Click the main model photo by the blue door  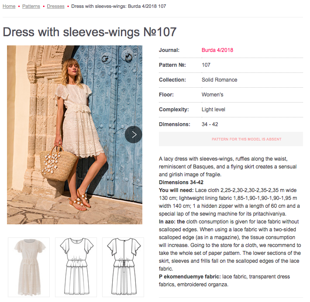pyautogui.click(x=75, y=135)
